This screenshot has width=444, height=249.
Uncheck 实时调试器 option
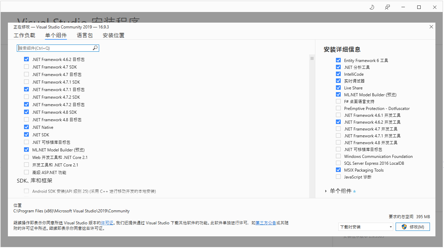pyautogui.click(x=338, y=81)
